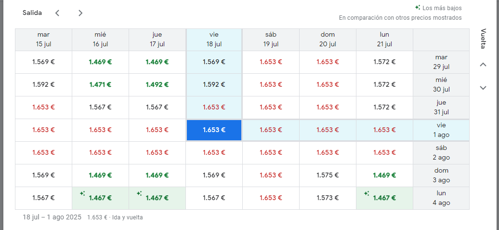Image resolution: width=499 pixels, height=230 pixels.
Task: Pick 18 jul departure, 29 jul return fare
Action: click(x=214, y=62)
